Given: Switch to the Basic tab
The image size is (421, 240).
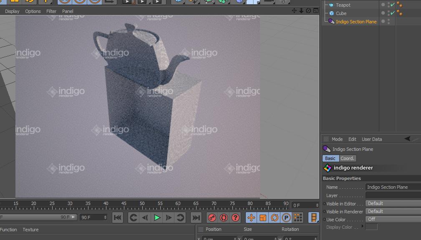Looking at the screenshot, I should coord(330,158).
